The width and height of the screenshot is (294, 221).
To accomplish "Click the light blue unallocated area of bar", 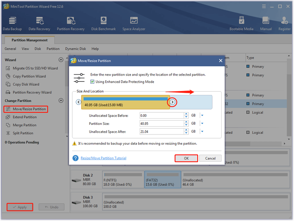I will (x=193, y=102).
